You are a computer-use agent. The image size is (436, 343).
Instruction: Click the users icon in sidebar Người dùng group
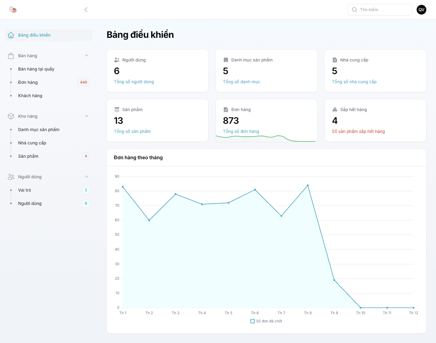click(11, 177)
